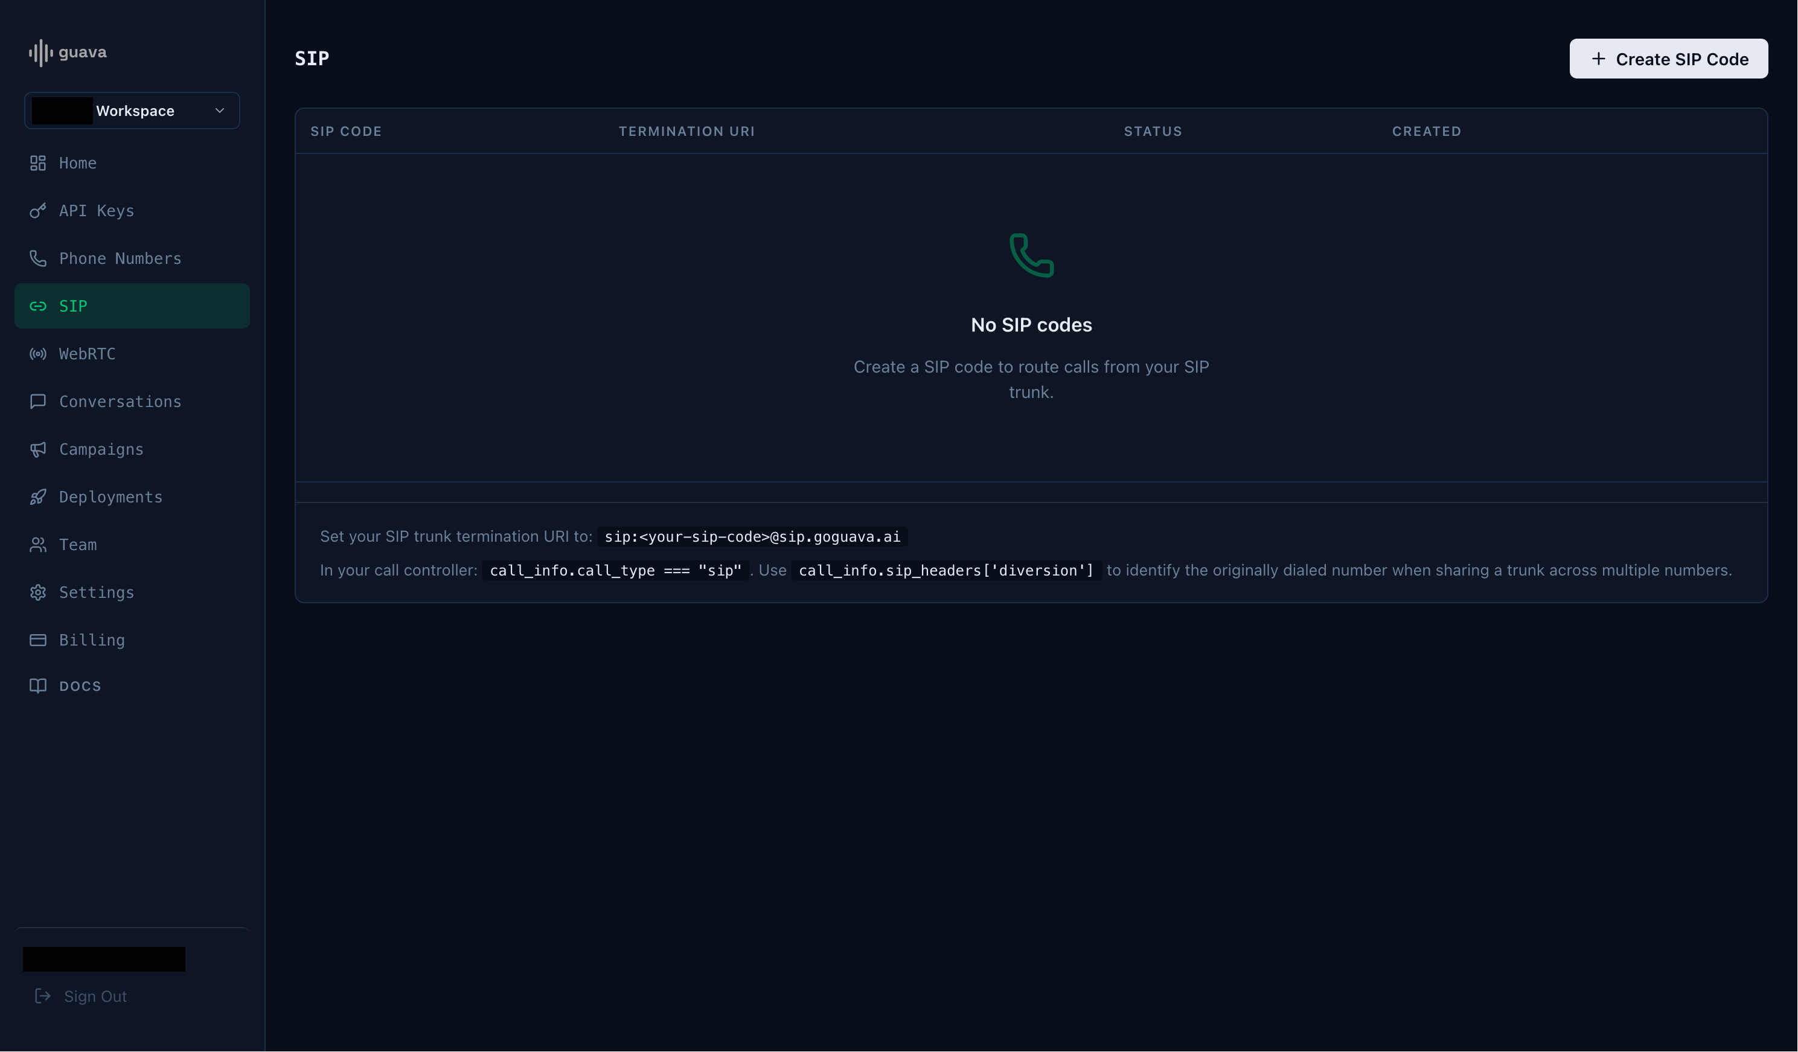This screenshot has width=1798, height=1052.
Task: Navigate to Phone Numbers
Action: [132, 258]
